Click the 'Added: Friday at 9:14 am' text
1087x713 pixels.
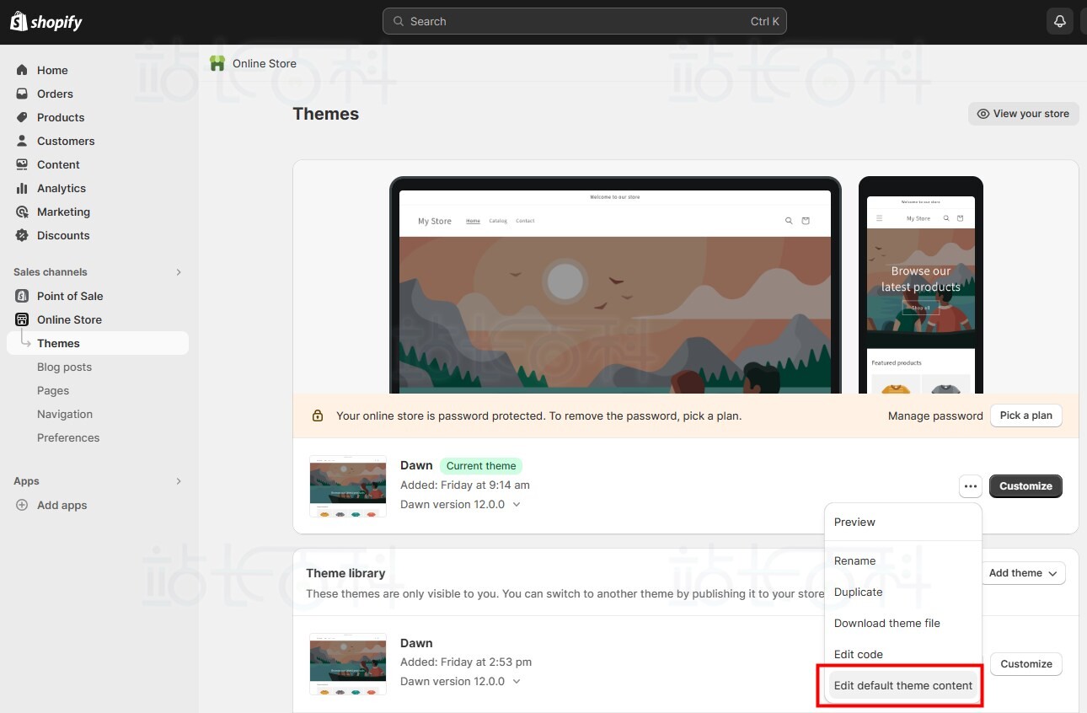pos(465,485)
